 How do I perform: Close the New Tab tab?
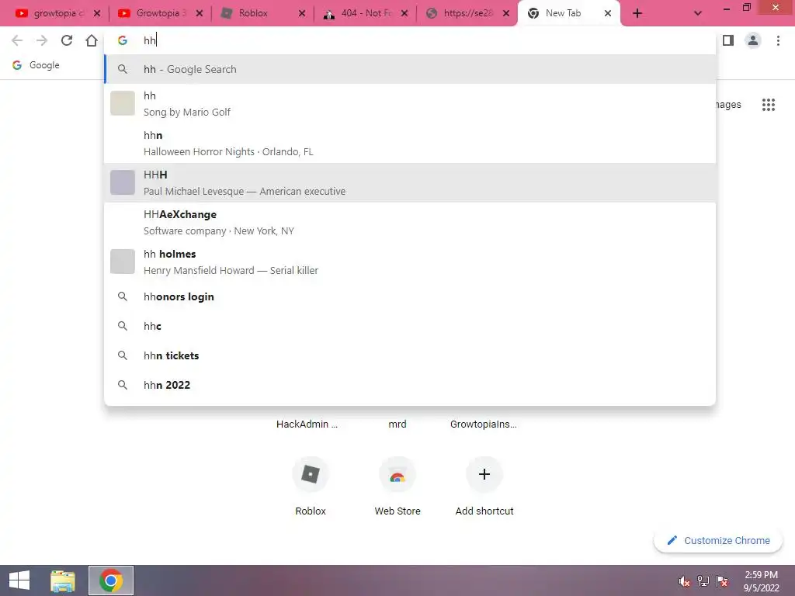click(607, 13)
